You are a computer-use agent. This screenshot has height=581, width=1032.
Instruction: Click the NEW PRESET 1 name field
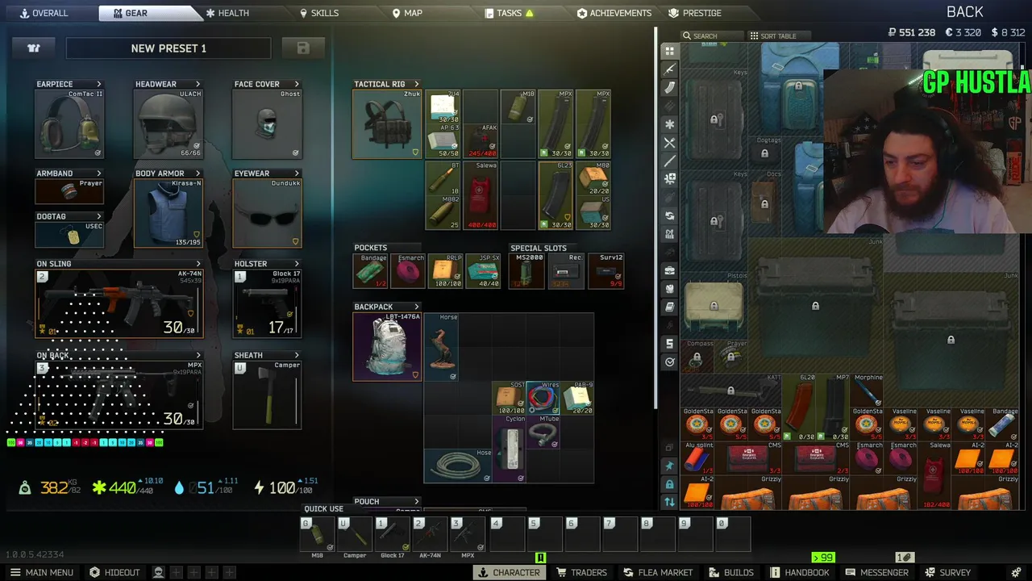169,48
